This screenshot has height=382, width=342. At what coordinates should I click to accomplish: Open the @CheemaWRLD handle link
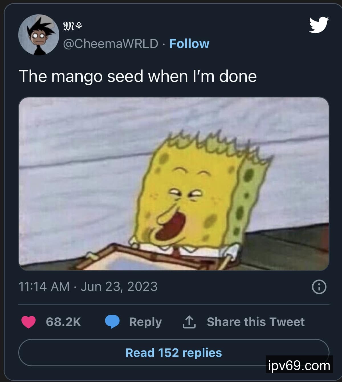110,44
